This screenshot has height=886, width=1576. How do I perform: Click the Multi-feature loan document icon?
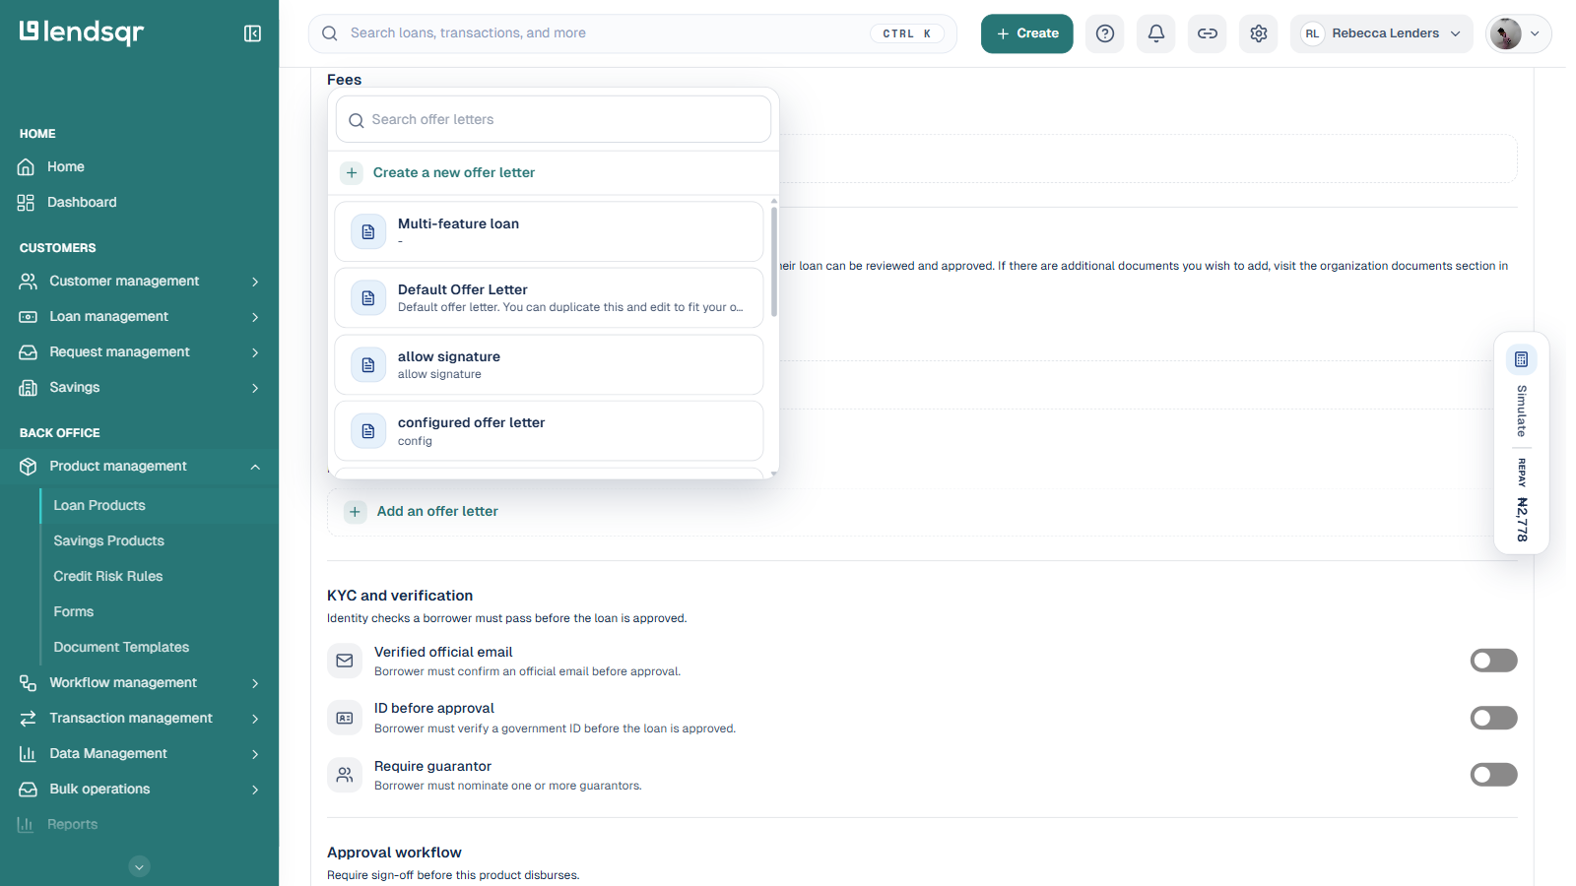[x=368, y=232]
